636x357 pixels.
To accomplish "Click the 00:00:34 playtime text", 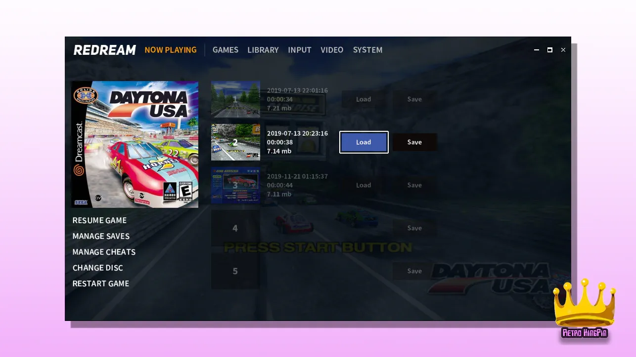I will pos(280,99).
